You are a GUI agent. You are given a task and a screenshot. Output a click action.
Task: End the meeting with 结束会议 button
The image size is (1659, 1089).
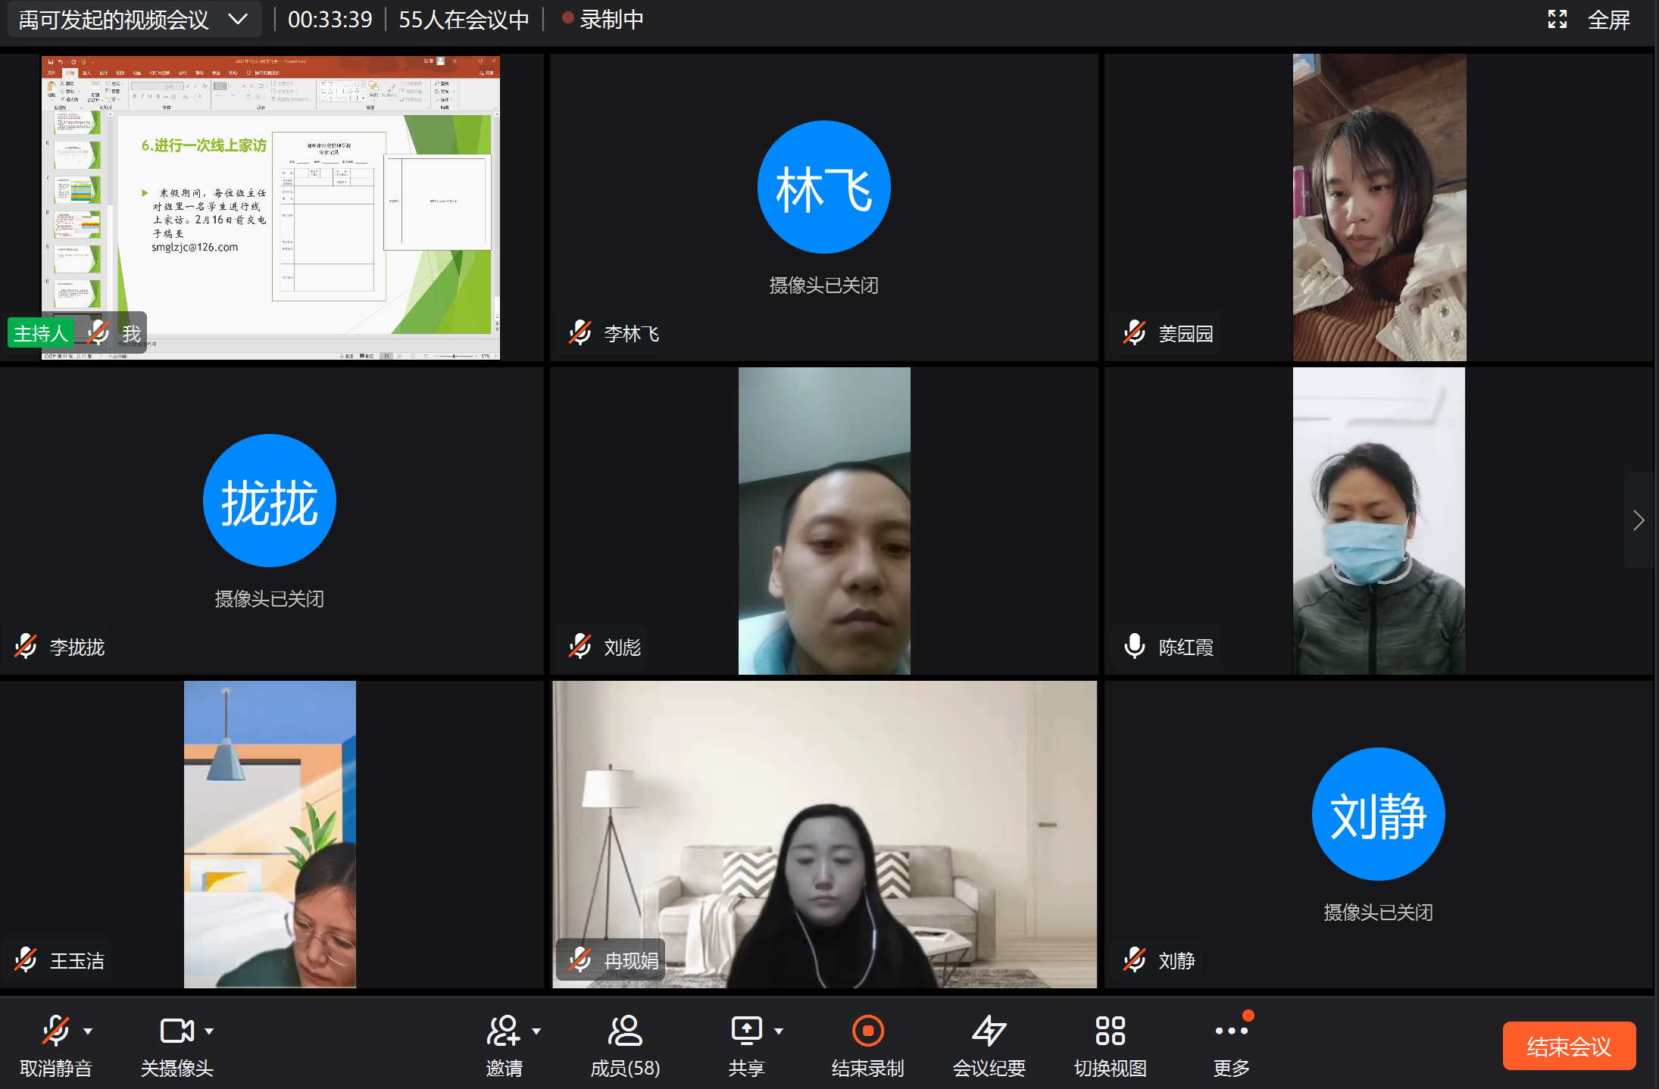coord(1569,1047)
